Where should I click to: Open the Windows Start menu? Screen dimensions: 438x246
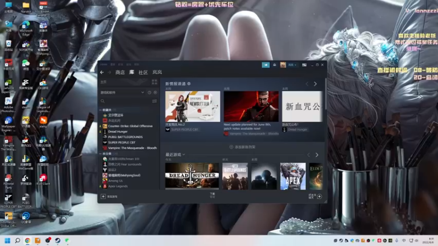[x=8, y=241]
